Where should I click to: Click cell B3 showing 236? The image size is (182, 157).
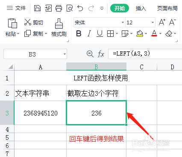tap(96, 113)
